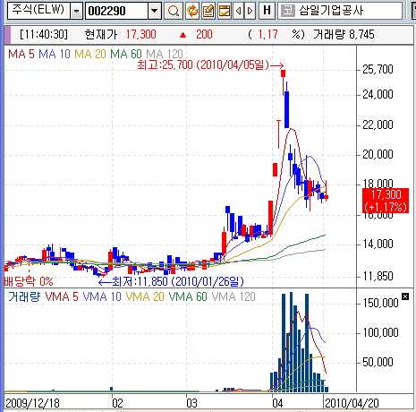Click the red 17,300 current price tag
Screen dimensions: 416x412
coord(386,201)
